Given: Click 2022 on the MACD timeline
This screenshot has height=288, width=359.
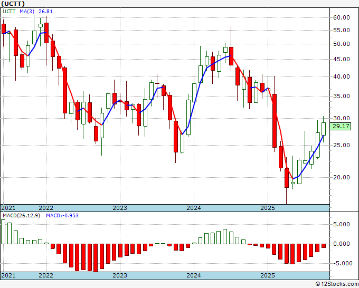Looking at the screenshot, I should 46,276.
